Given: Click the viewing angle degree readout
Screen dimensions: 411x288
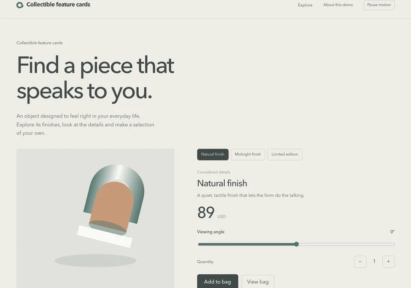Looking at the screenshot, I should pos(393,232).
